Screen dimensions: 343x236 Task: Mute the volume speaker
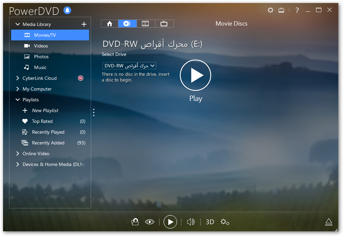[191, 222]
